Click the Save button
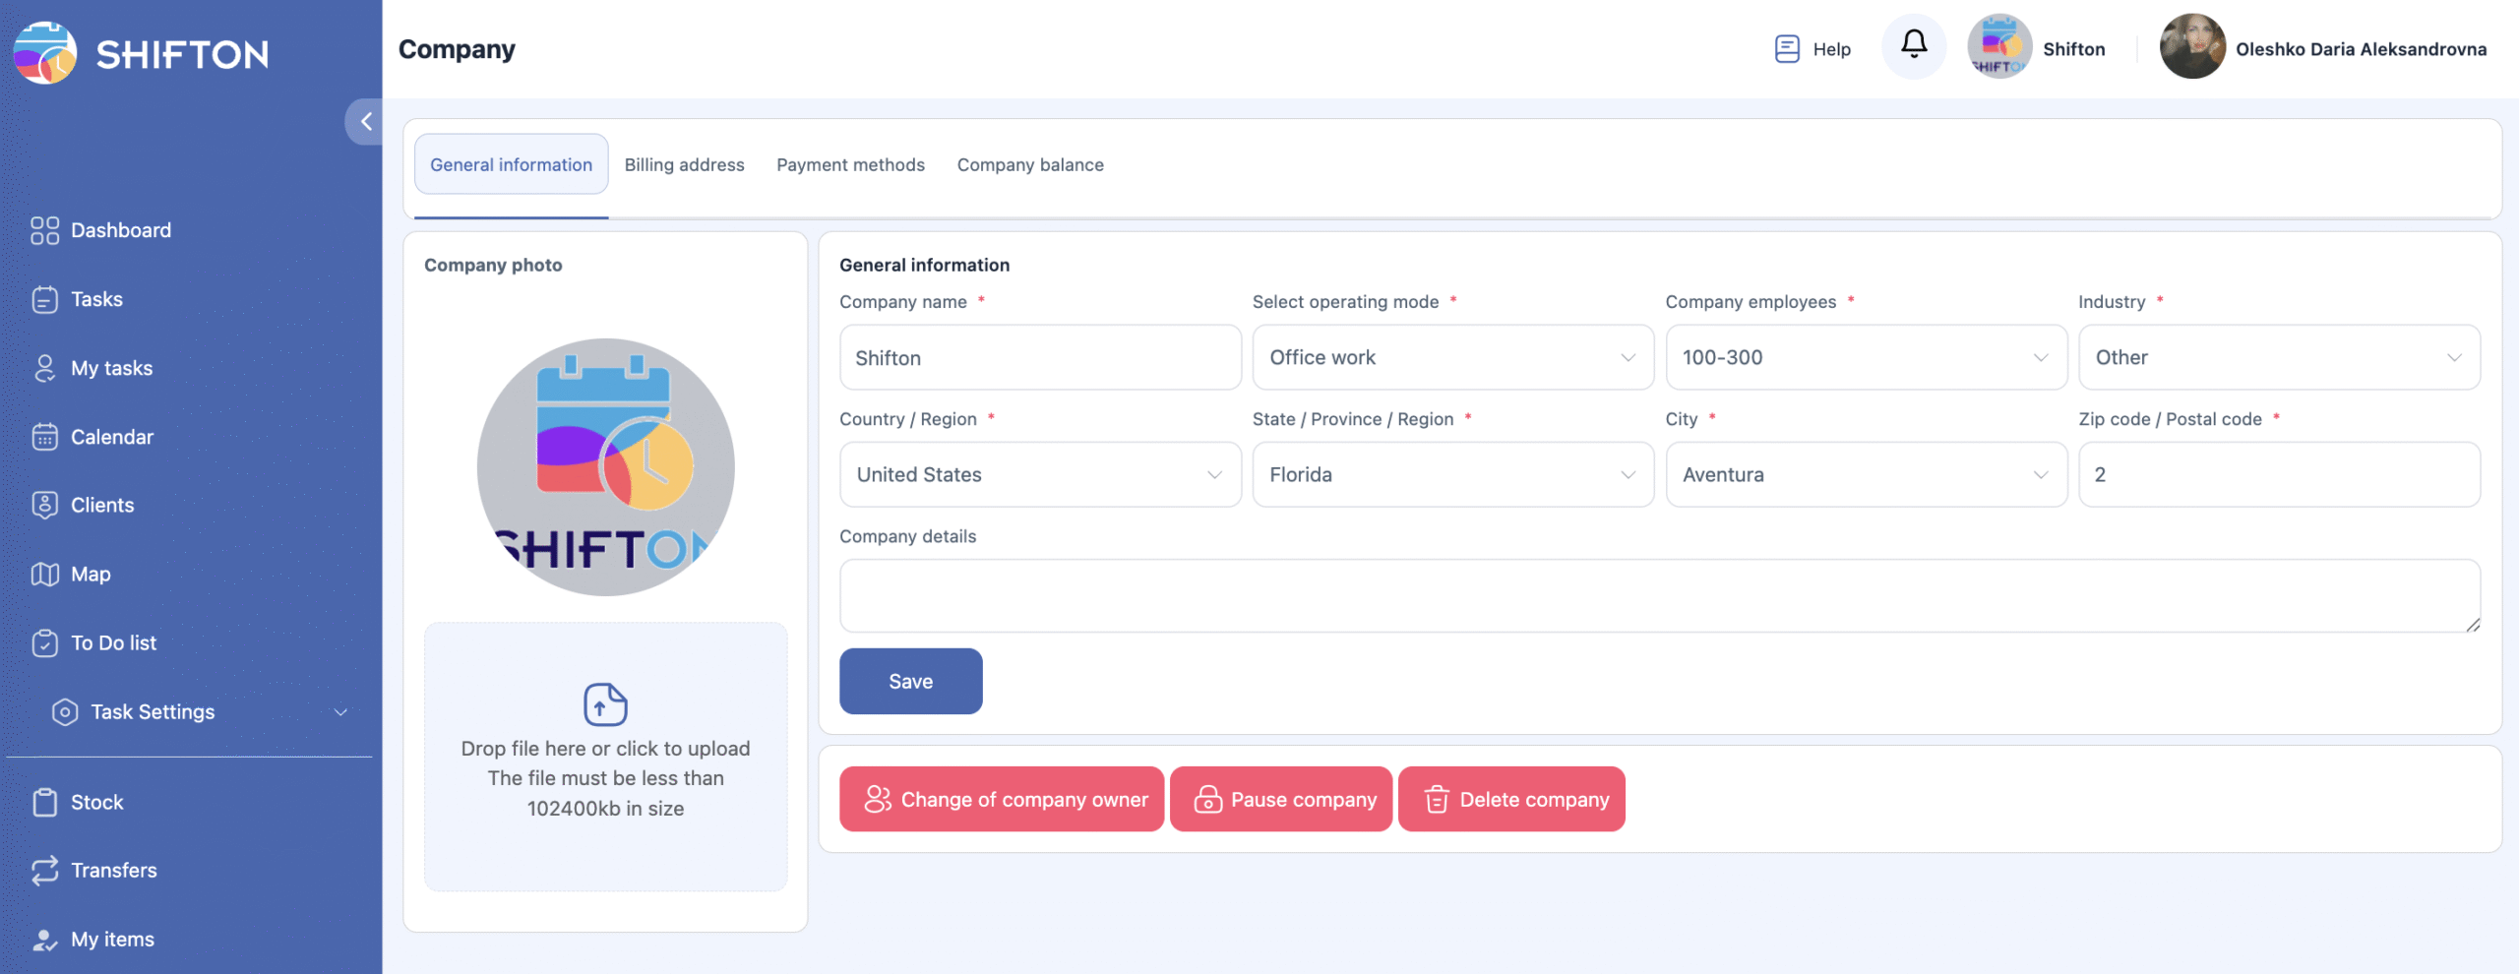 [910, 682]
